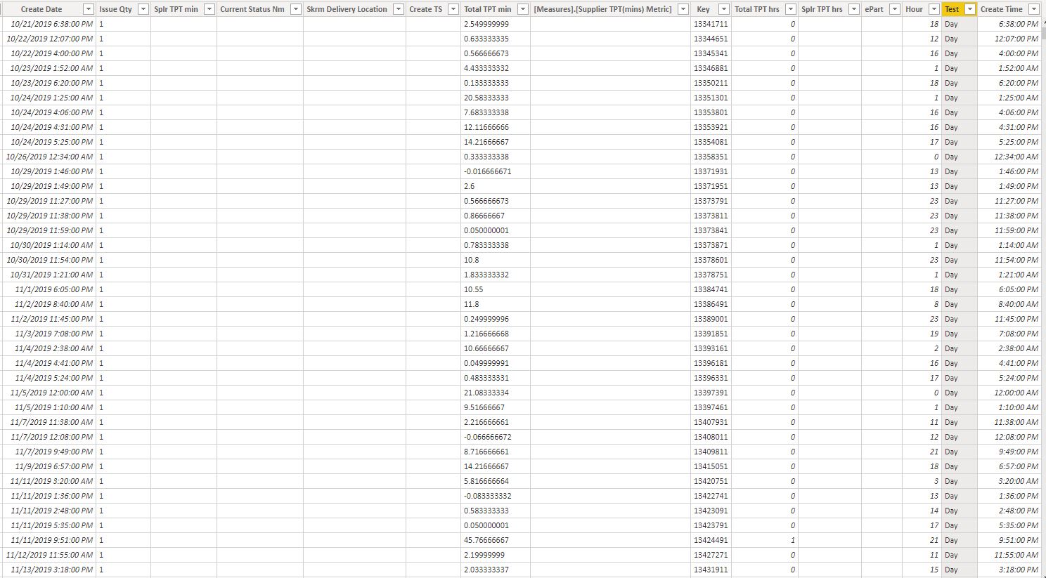
Task: Select Create Time cell 9:51:00 PM
Action: pyautogui.click(x=1018, y=540)
